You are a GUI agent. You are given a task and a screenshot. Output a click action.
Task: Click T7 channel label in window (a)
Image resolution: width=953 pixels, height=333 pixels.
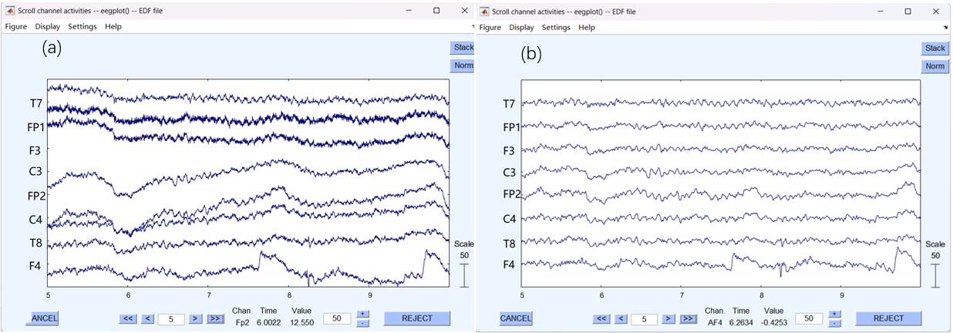[35, 103]
